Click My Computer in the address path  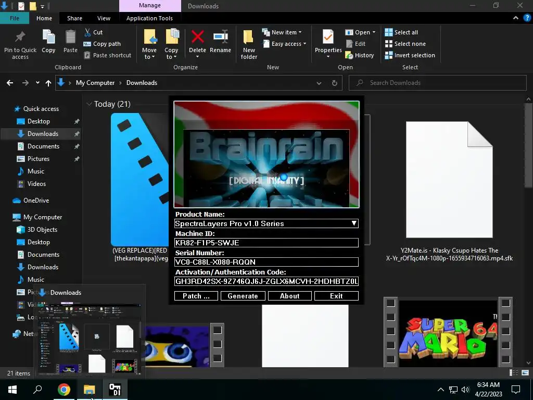(95, 83)
